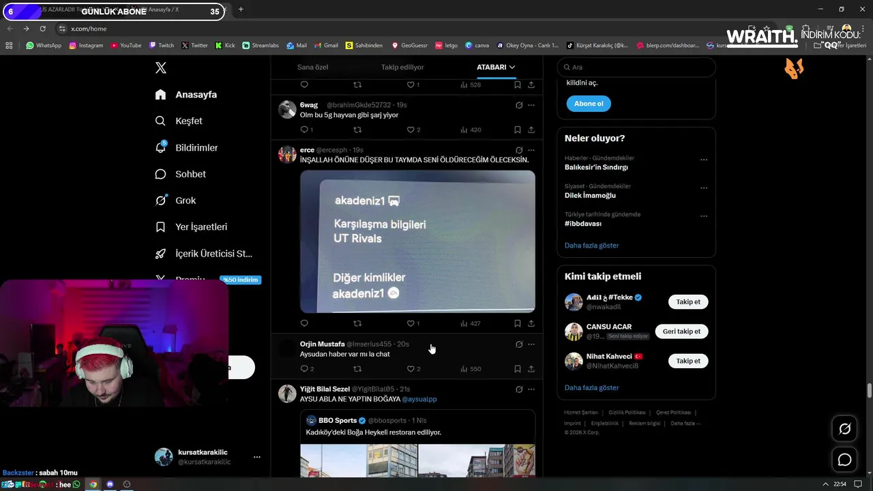The width and height of the screenshot is (873, 491).
Task: Open Keşfet explore page
Action: click(179, 121)
